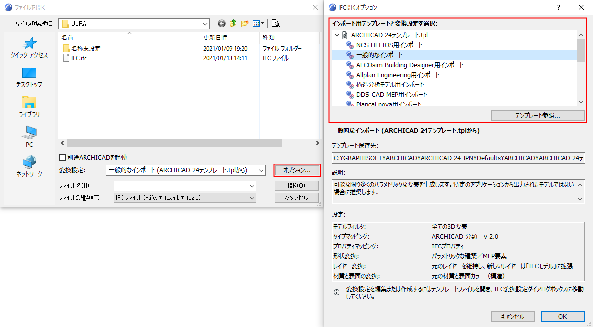Click the file preview search icon

(276, 23)
